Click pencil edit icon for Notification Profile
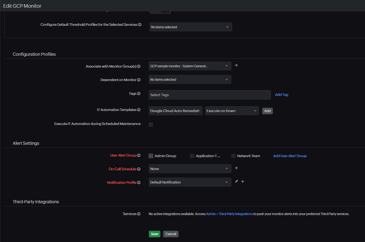This screenshot has height=242, width=365. [237, 181]
